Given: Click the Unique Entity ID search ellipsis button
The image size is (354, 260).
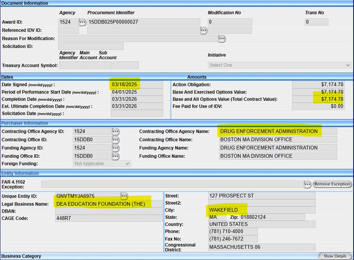Looking at the screenshot, I should click(x=124, y=196).
